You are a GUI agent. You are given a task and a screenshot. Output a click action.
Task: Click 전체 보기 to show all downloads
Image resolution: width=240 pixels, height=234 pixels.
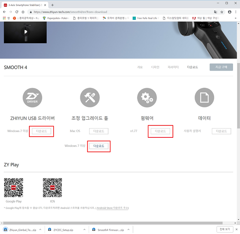click(x=225, y=229)
